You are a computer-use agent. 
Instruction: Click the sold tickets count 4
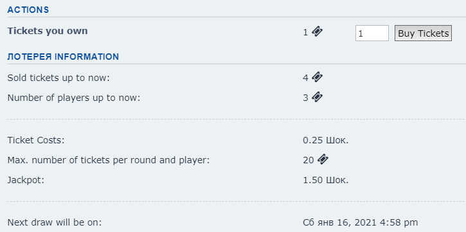coord(305,78)
